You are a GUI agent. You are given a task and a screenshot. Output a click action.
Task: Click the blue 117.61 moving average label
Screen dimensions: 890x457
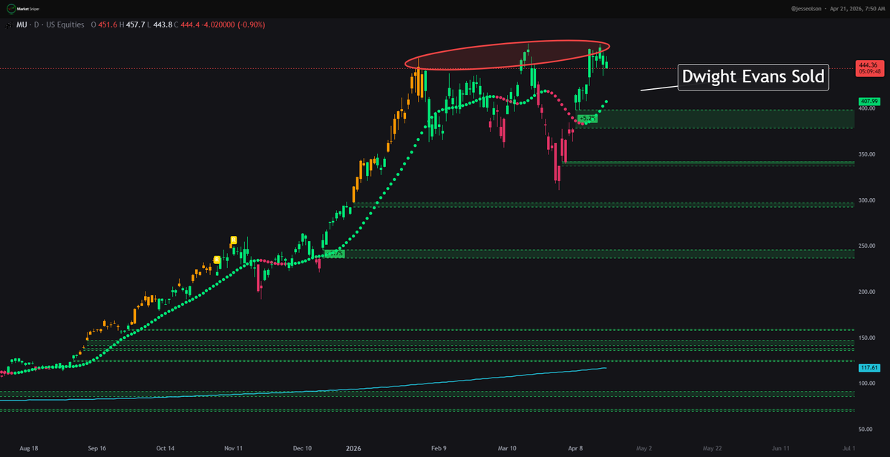pos(869,368)
